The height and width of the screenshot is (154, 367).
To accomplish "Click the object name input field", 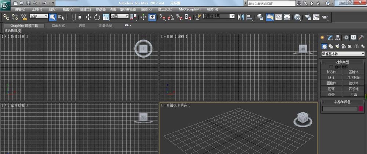I will (x=340, y=109).
